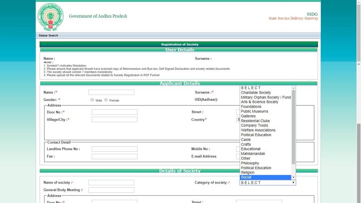Click the Name of society field
This screenshot has width=361, height=203.
[111, 183]
